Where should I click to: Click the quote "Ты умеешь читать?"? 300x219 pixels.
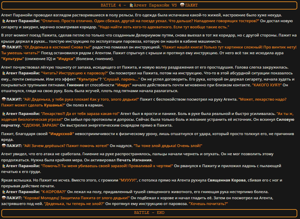(x=21, y=53)
